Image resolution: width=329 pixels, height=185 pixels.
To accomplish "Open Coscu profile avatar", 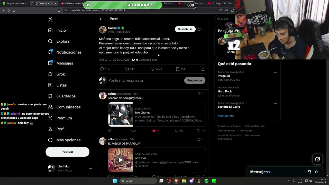I will click(103, 30).
